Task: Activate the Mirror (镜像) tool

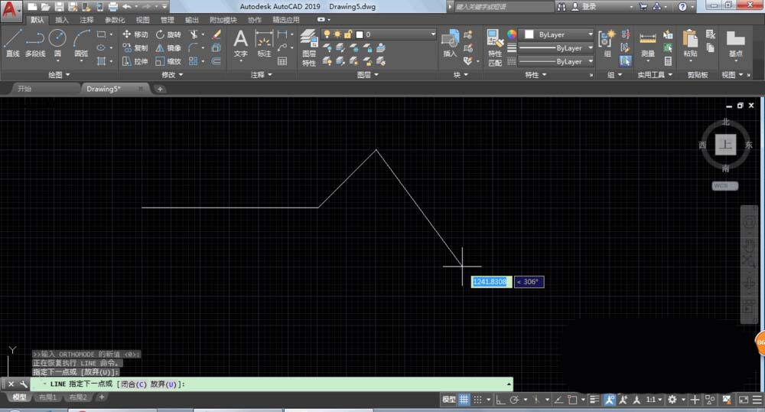Action: click(x=168, y=47)
